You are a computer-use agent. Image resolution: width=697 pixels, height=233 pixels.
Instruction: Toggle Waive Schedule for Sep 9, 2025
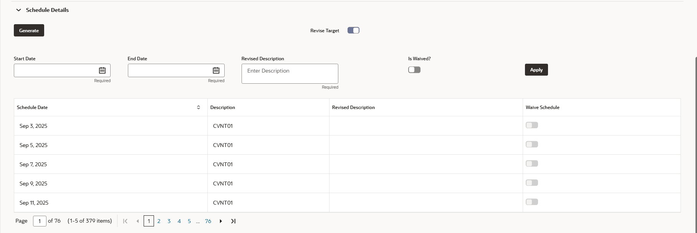[x=532, y=183]
